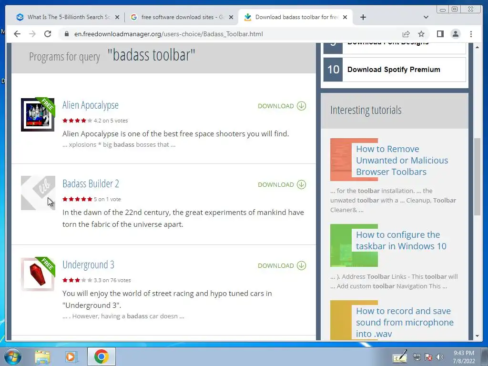The image size is (488, 366).
Task: Click the DOWNLOAD text link for Underground 3
Action: 276,265
